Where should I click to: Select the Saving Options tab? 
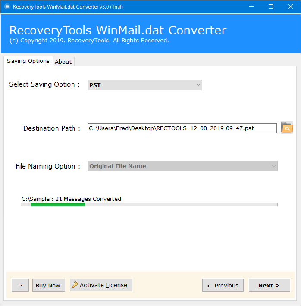coord(28,61)
